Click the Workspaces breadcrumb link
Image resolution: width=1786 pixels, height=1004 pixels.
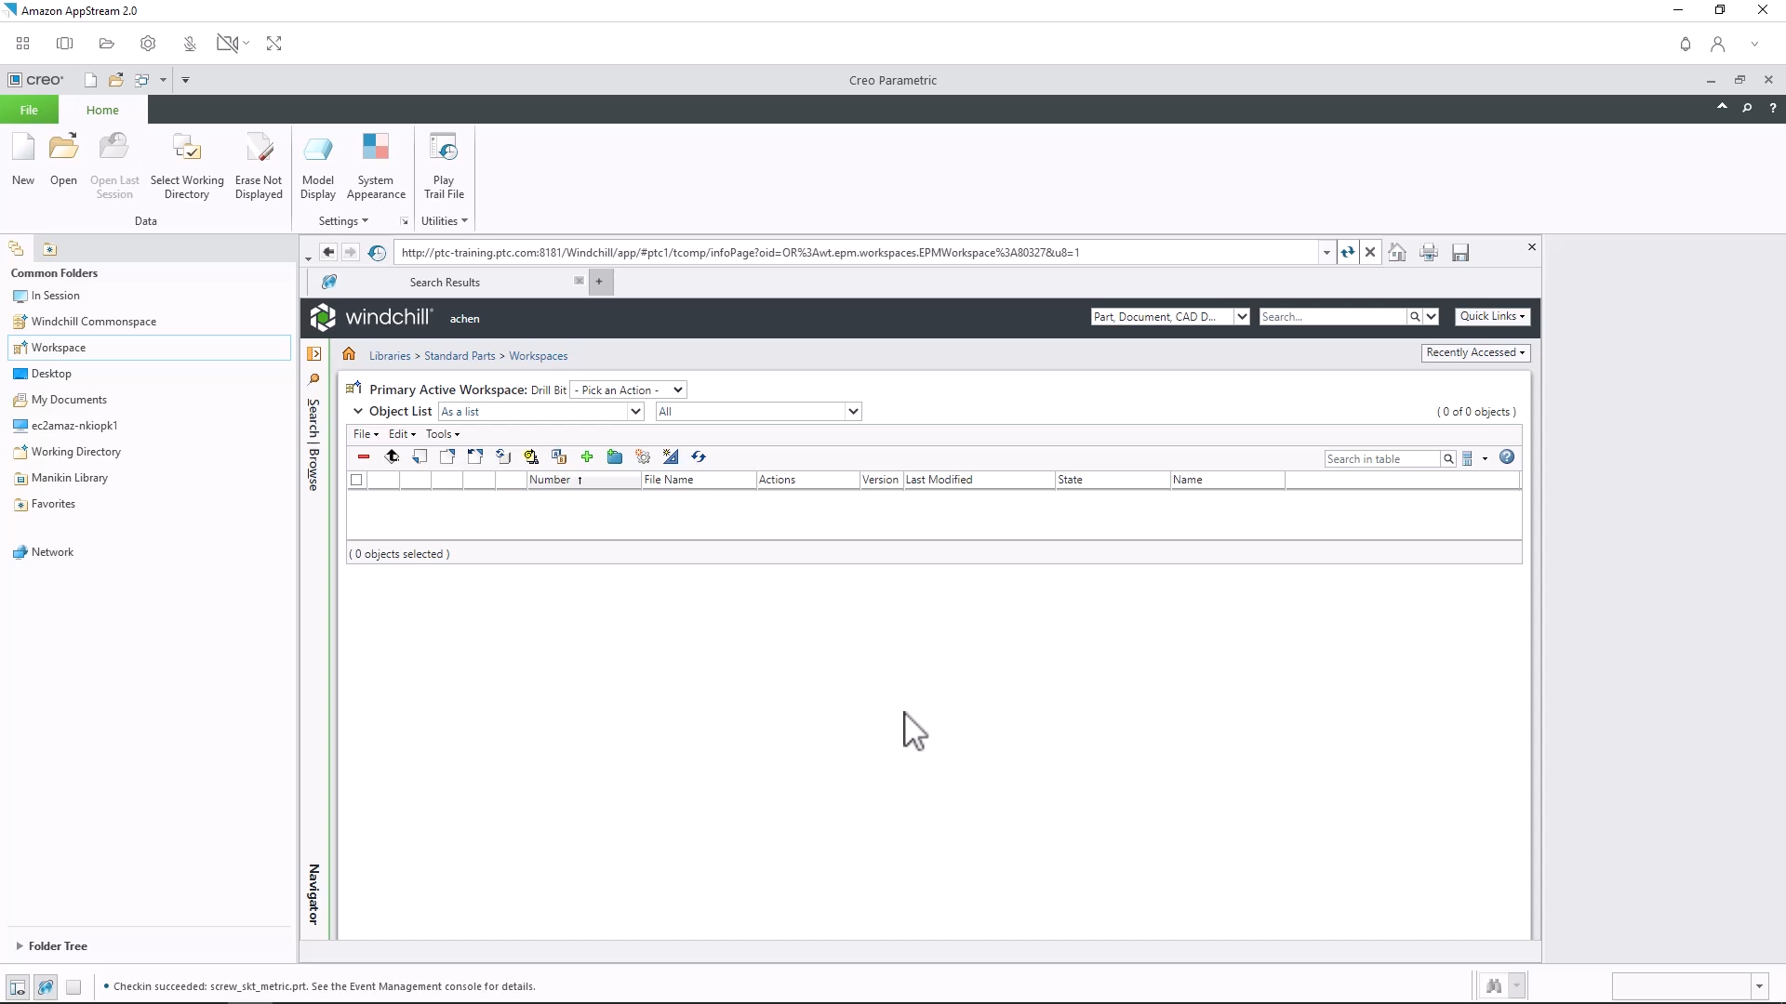[539, 356]
